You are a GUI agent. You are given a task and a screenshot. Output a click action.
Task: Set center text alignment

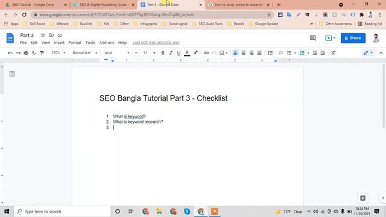(244, 52)
